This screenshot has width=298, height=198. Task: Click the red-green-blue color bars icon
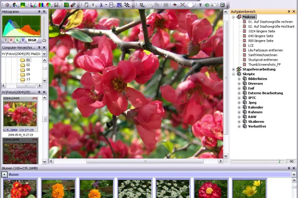pyautogui.click(x=41, y=5)
